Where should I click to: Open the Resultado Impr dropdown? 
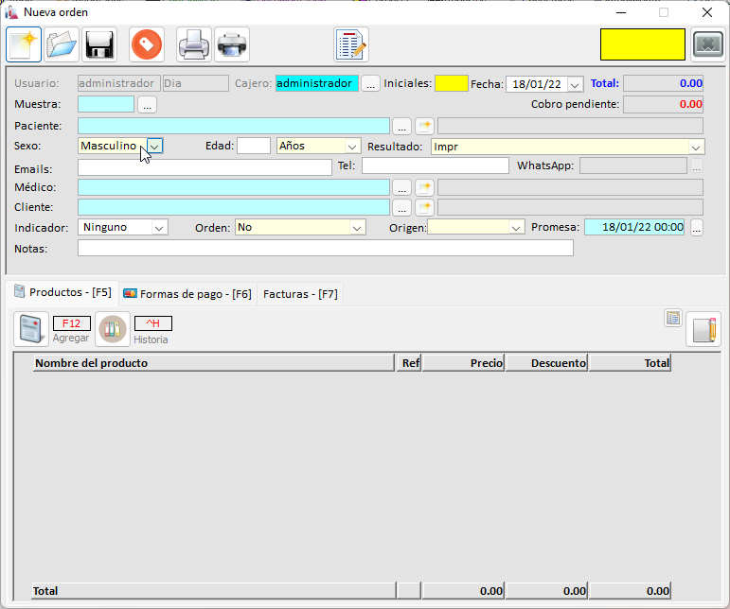[x=696, y=147]
